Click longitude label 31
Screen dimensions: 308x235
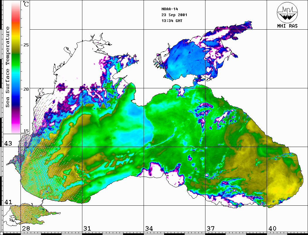tap(87, 228)
